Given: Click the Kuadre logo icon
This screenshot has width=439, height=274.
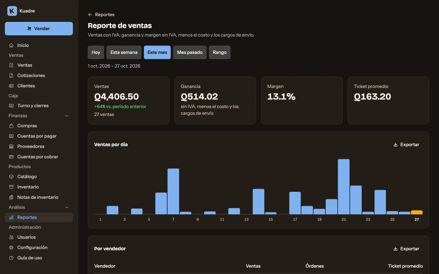Looking at the screenshot, I should (x=12, y=11).
